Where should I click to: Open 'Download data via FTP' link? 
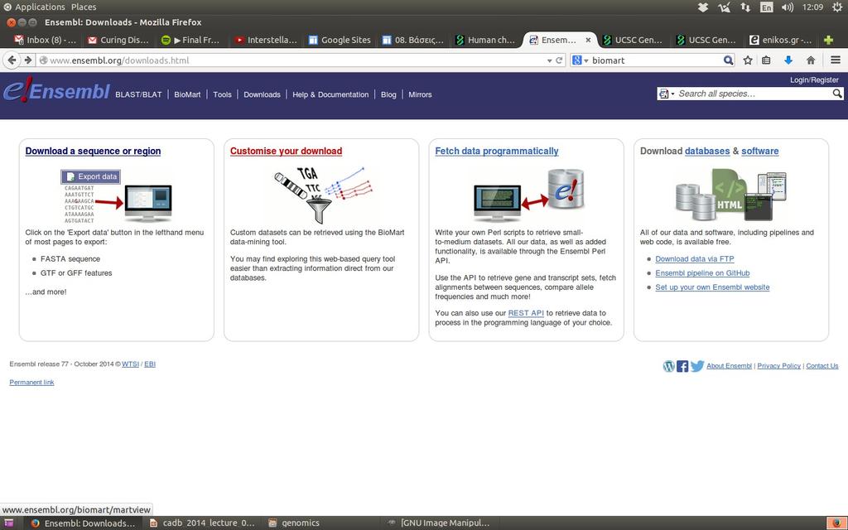[695, 259]
